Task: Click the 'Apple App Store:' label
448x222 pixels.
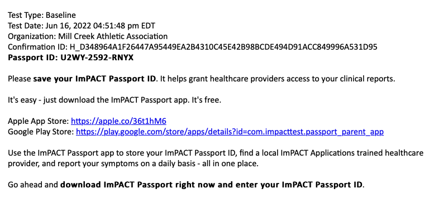Action: pos(39,121)
